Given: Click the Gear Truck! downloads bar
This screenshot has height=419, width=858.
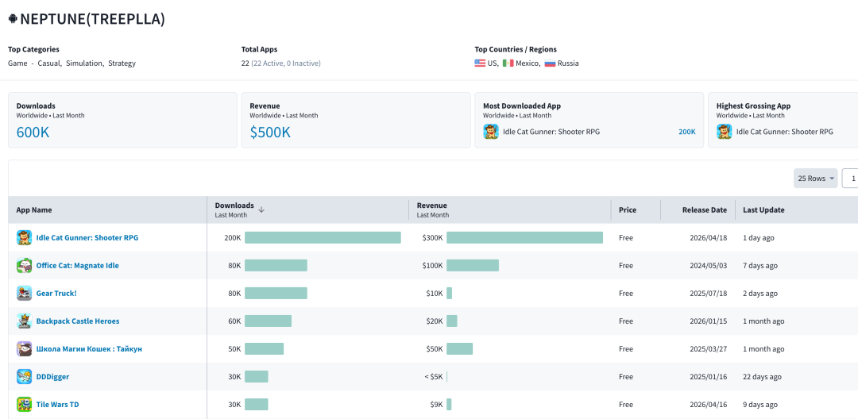Looking at the screenshot, I should point(276,294).
